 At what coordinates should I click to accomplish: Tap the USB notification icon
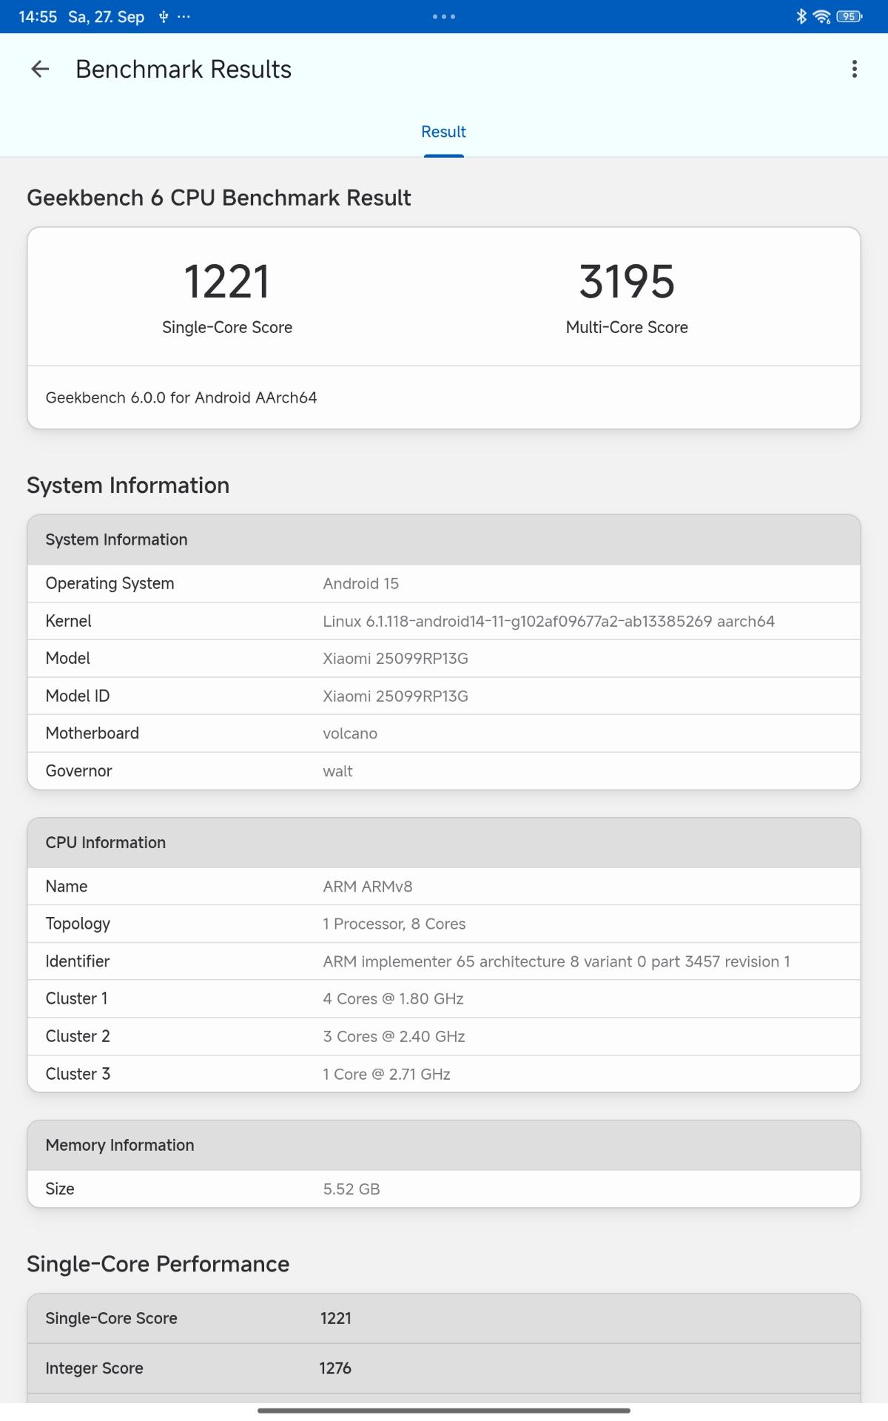point(164,16)
